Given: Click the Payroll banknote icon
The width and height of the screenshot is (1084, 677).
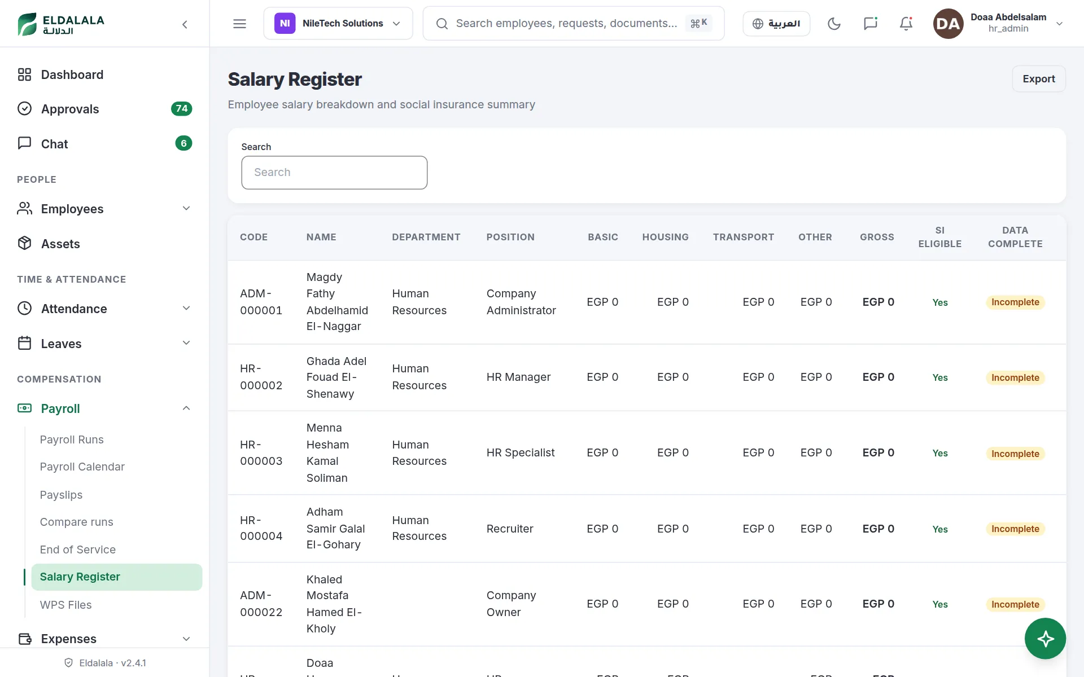Looking at the screenshot, I should (x=24, y=408).
